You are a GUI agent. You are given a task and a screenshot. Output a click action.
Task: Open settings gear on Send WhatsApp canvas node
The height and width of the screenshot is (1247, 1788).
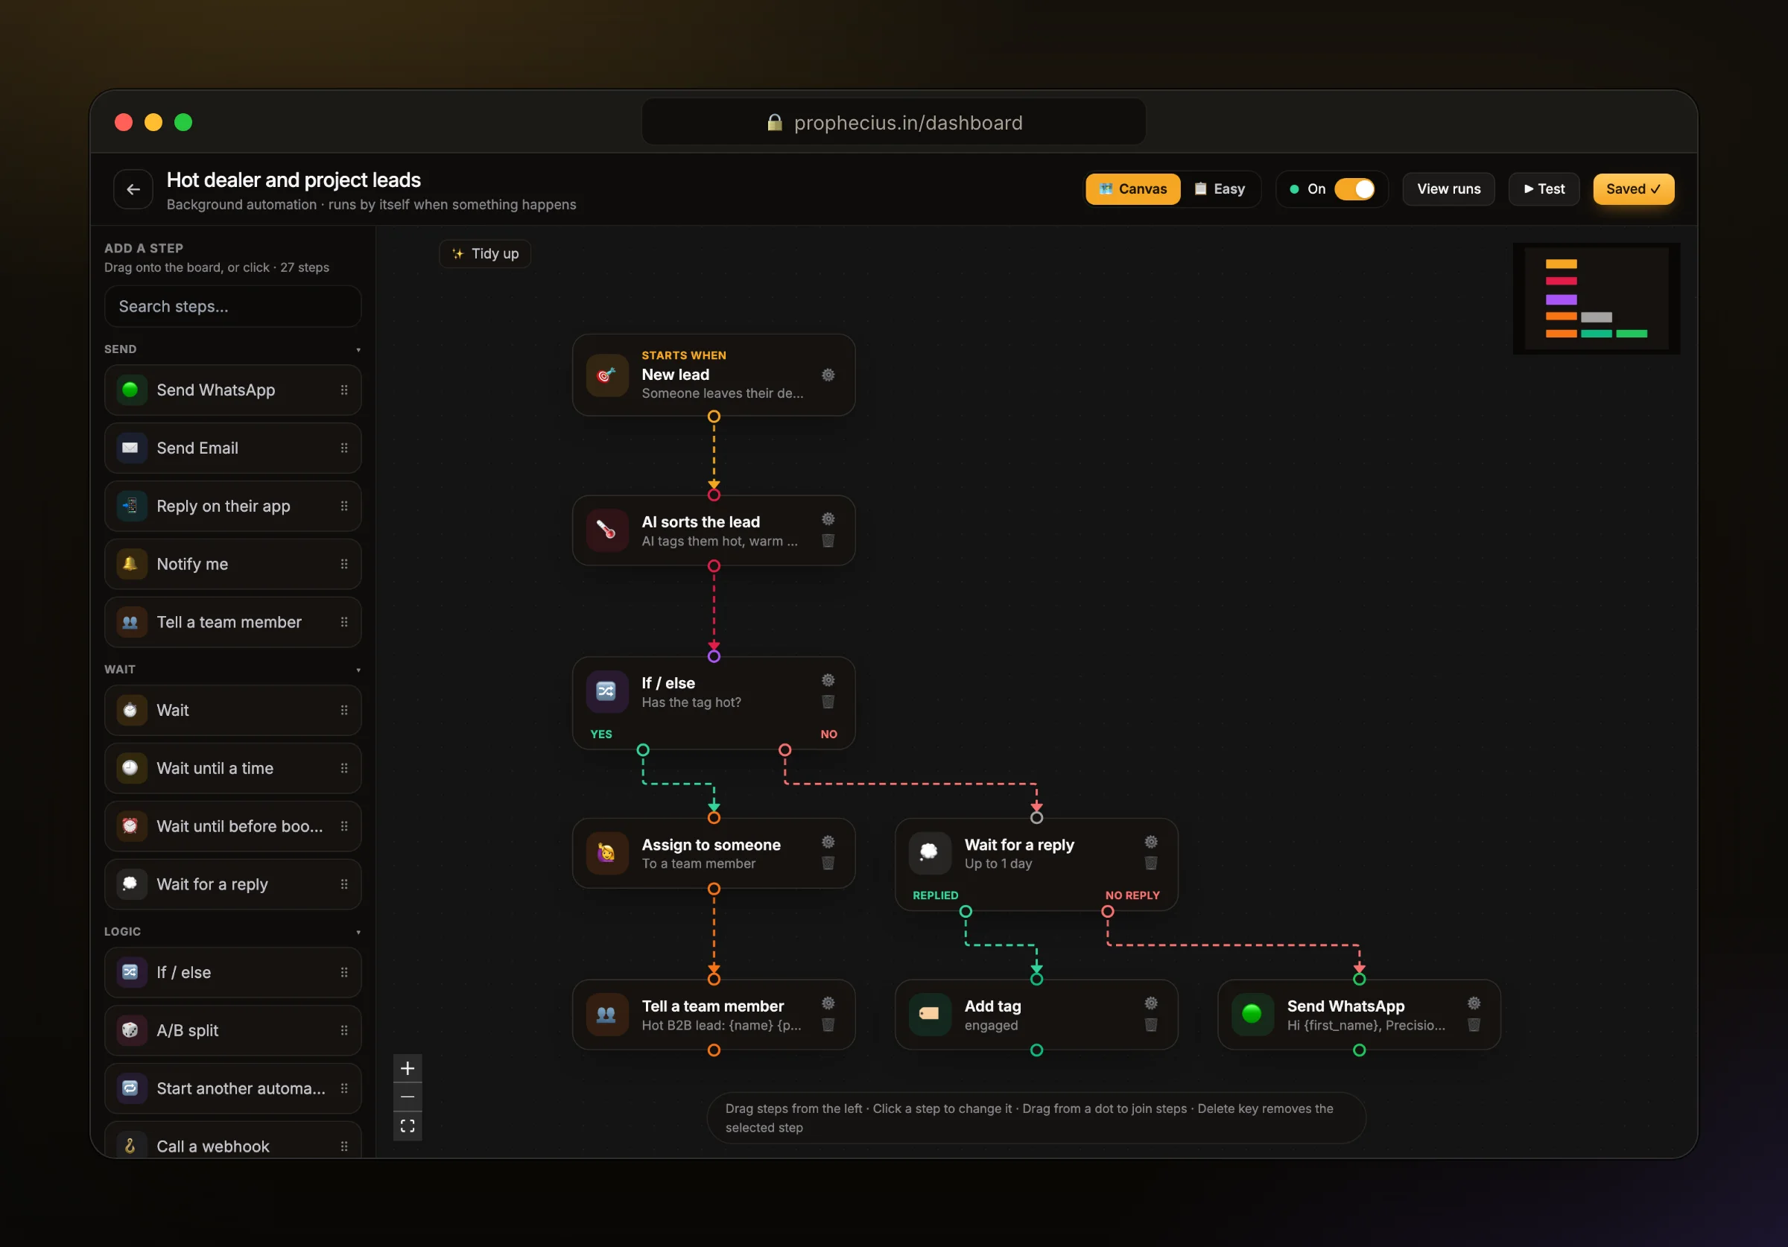(x=1474, y=1003)
